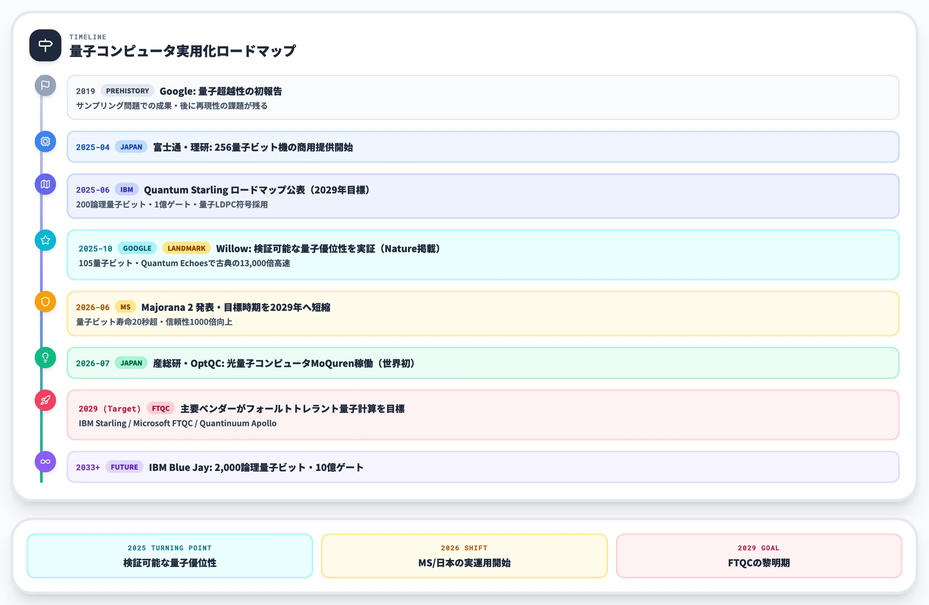Click 'IBM Starling / Microsoft FTQC / Quantinuum Apollo'
The height and width of the screenshot is (605, 929).
tap(178, 423)
